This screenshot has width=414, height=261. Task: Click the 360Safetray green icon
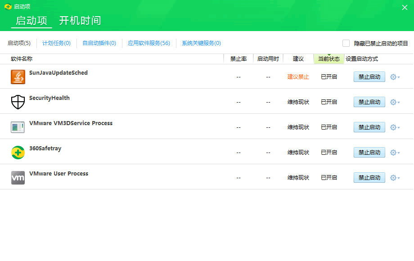point(18,152)
